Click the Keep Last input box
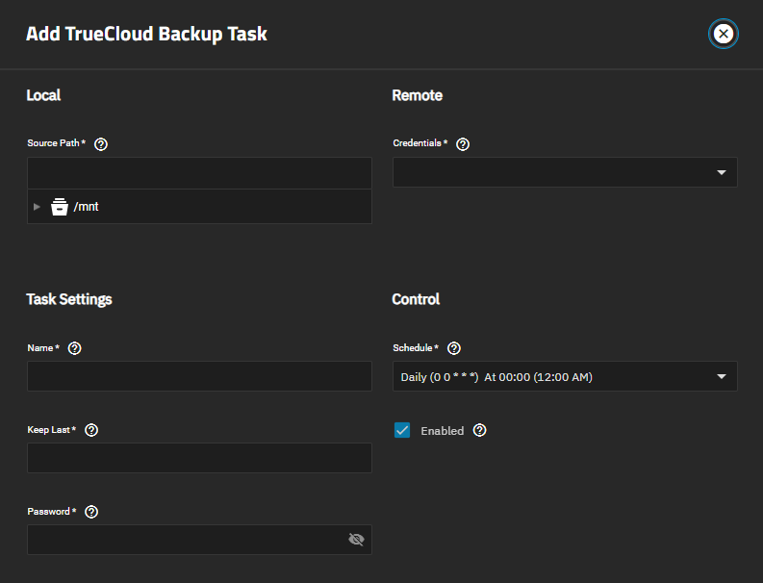The height and width of the screenshot is (583, 763). pos(199,458)
